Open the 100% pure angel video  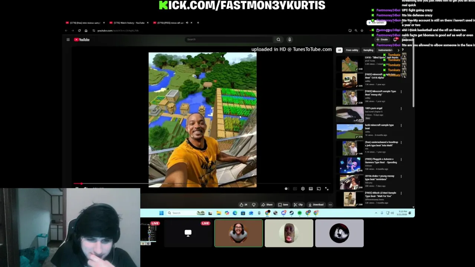point(350,114)
